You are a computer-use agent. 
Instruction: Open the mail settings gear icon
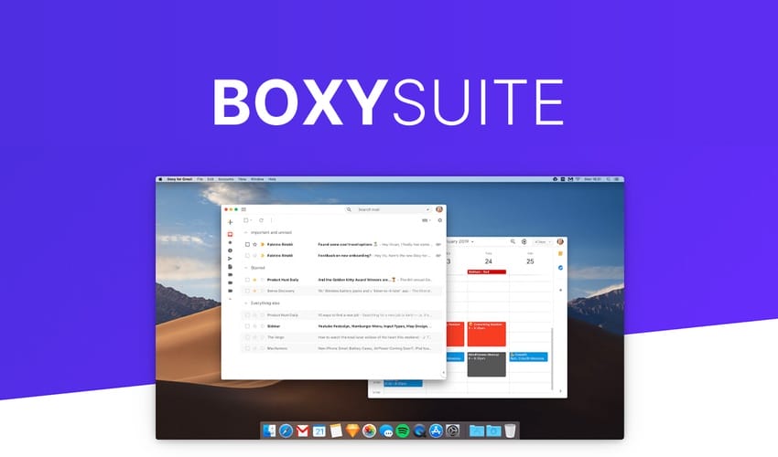[439, 220]
